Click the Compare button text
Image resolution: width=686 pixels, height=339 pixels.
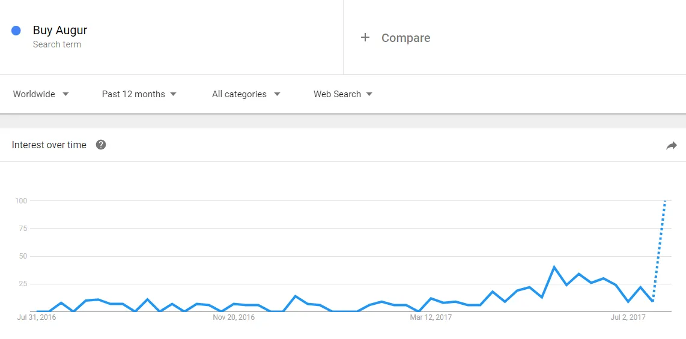(405, 38)
